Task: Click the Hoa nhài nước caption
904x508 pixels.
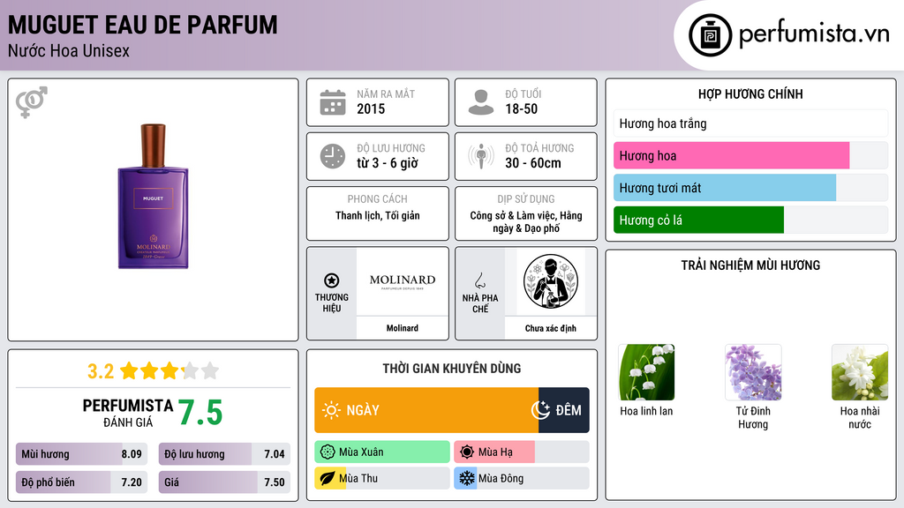Action: click(x=860, y=417)
